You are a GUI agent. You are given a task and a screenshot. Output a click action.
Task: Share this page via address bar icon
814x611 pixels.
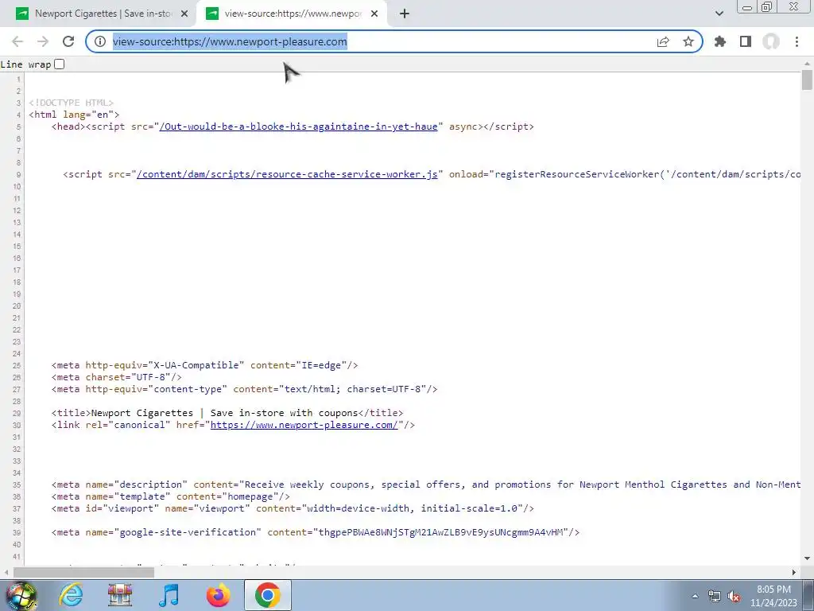coord(663,41)
